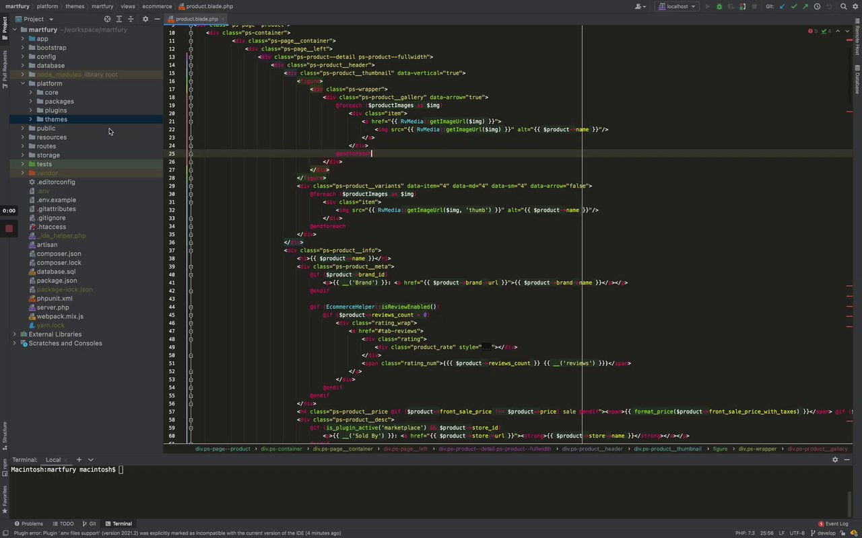Viewport: 862px width, 538px height.
Task: Add new terminal tab with plus icon
Action: click(79, 460)
